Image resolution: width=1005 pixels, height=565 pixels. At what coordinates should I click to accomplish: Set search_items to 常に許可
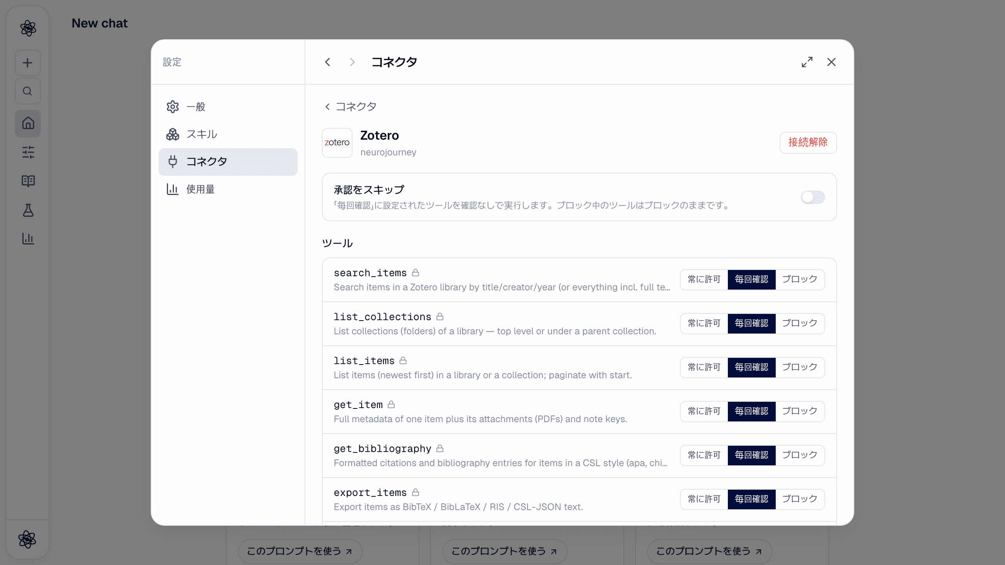pos(704,279)
